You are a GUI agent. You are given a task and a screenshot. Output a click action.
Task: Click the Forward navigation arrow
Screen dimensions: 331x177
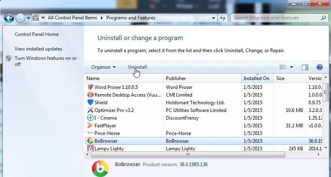click(20, 18)
